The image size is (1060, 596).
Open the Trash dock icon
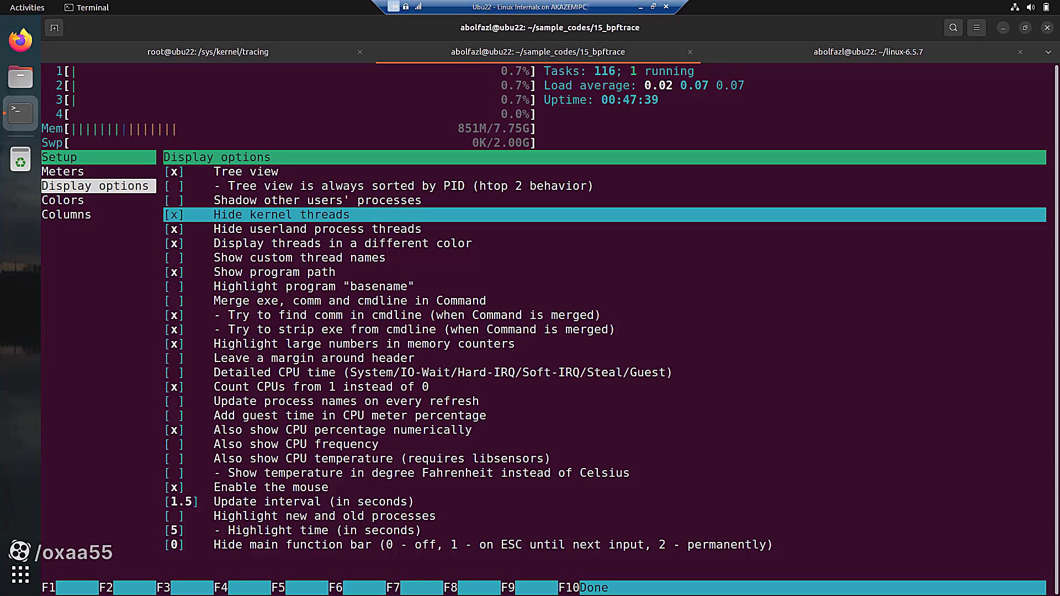coord(20,159)
